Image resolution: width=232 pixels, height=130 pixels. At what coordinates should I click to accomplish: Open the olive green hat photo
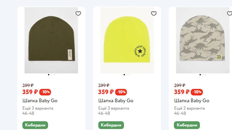[51, 40]
